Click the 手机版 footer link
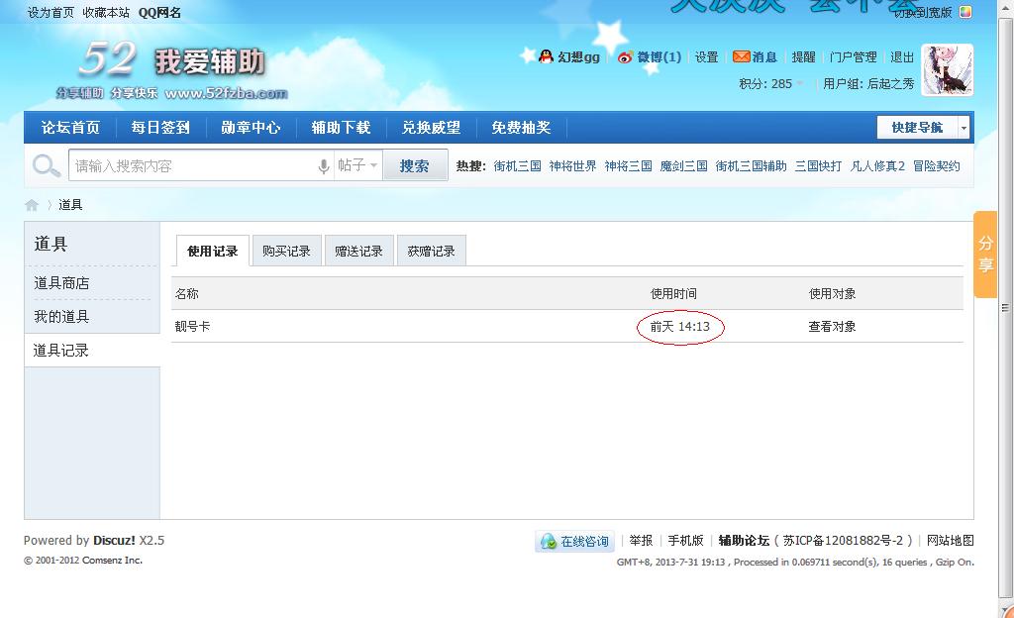The height and width of the screenshot is (618, 1014). click(x=685, y=541)
